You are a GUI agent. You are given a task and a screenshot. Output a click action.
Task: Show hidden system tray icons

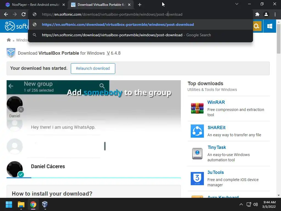(241, 204)
